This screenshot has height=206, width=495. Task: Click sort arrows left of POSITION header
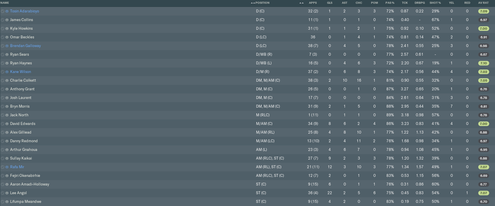coord(253,3)
